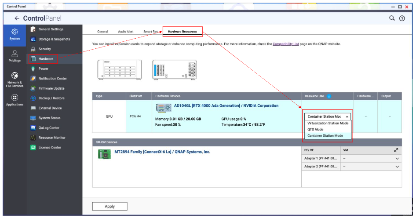Expand Adapter 1 VM dropdown
The width and height of the screenshot is (416, 218).
pyautogui.click(x=397, y=158)
